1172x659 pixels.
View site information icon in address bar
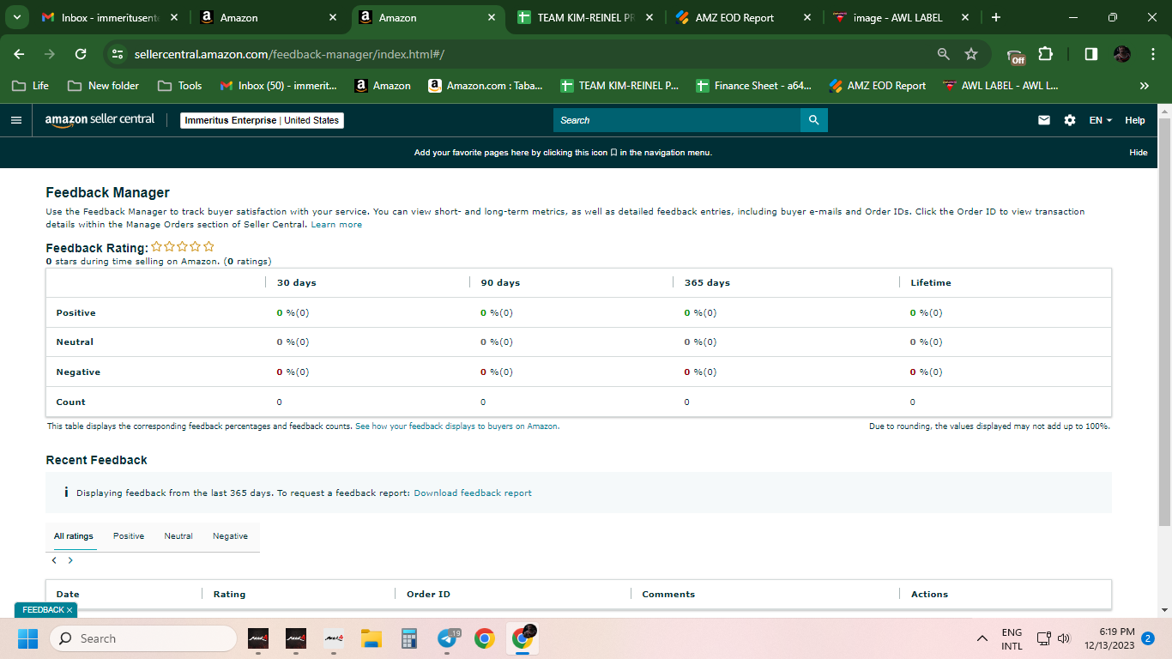[118, 54]
